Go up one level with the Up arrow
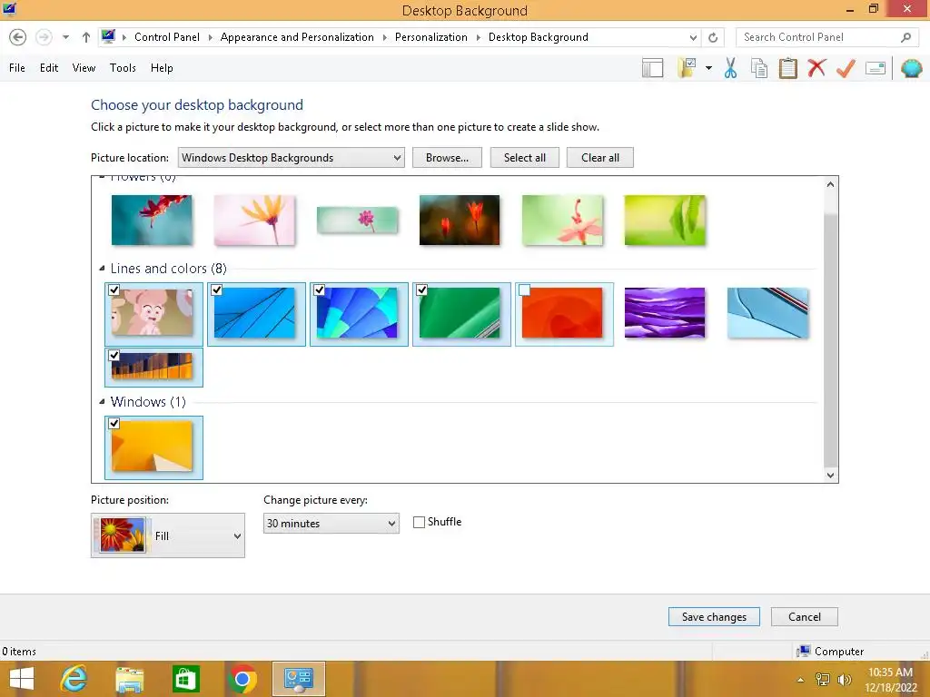This screenshot has height=697, width=930. tap(86, 37)
